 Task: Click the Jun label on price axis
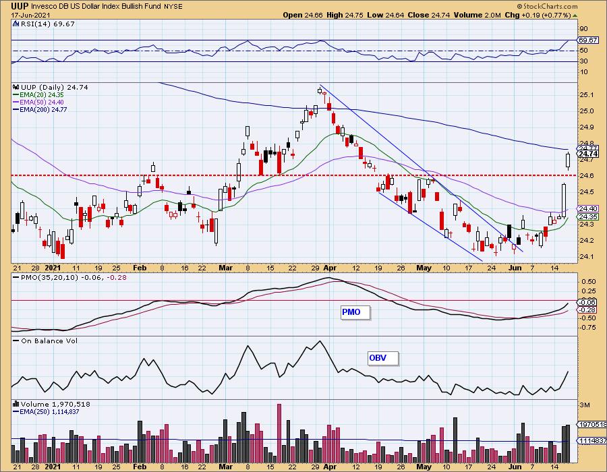coord(515,268)
